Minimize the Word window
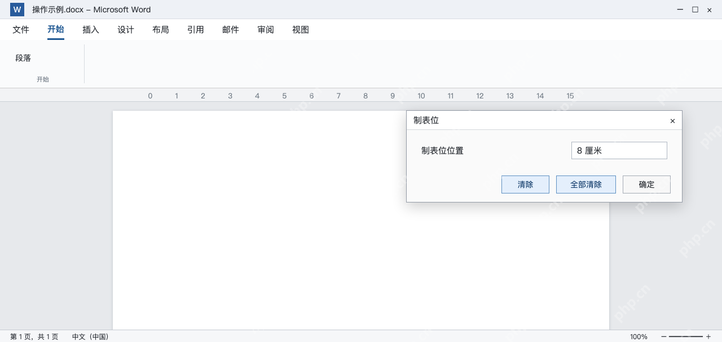This screenshot has height=342, width=722. tap(681, 10)
